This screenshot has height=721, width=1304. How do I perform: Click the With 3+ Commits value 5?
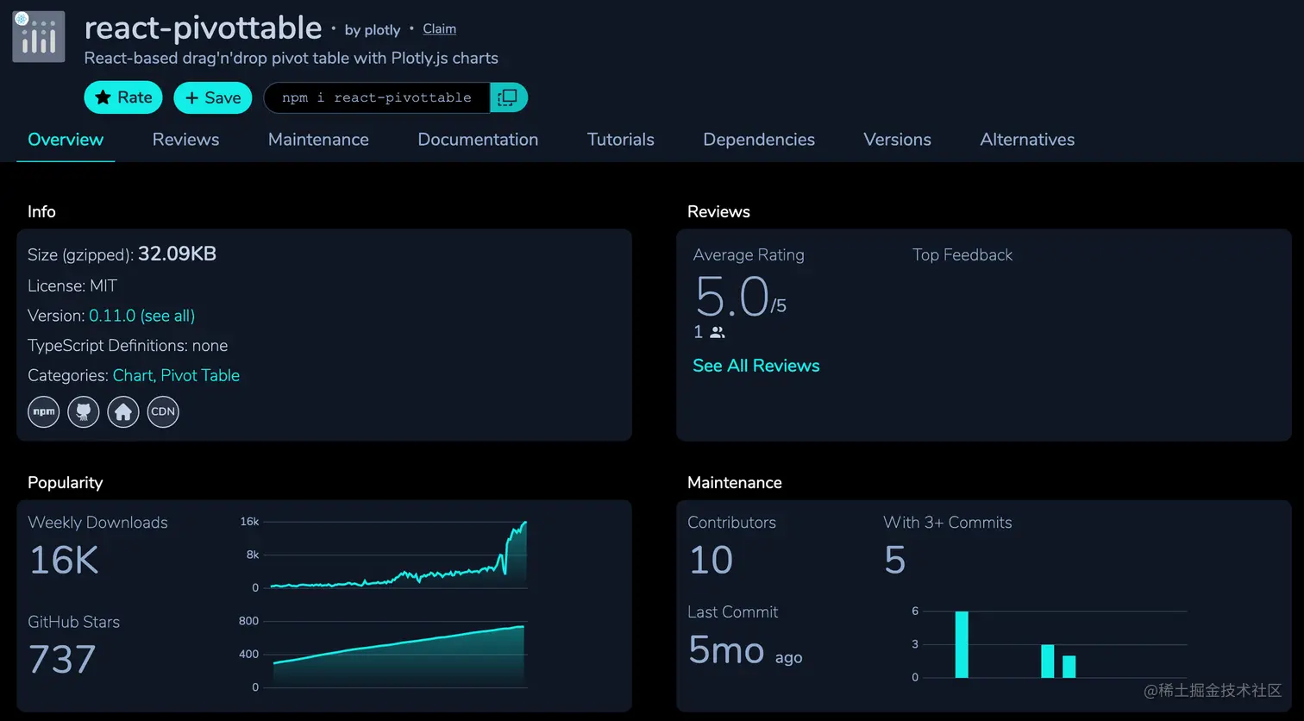(x=895, y=561)
